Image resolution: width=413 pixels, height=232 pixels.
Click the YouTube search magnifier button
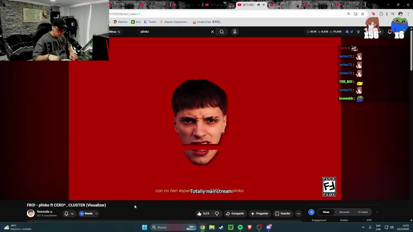pyautogui.click(x=222, y=32)
